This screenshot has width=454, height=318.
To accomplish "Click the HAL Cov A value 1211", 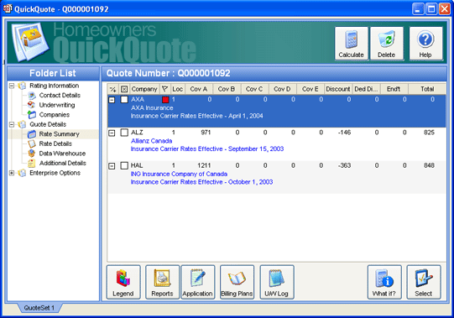I will 204,165.
